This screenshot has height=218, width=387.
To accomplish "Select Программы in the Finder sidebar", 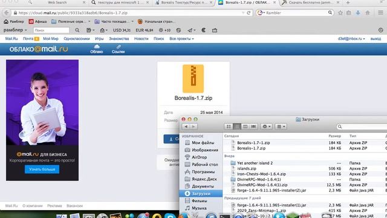I will (x=203, y=172).
